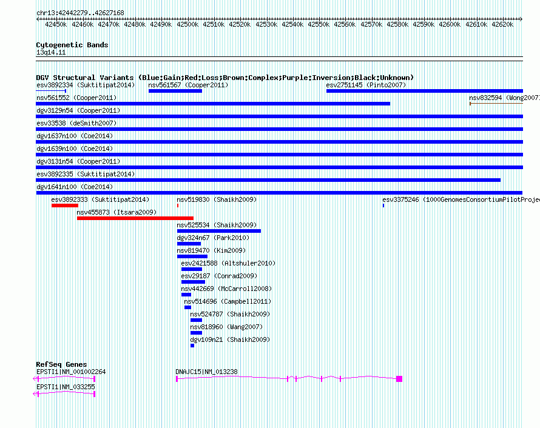Select the nsv525534 (Shaikh2009) blue bar

click(x=218, y=231)
